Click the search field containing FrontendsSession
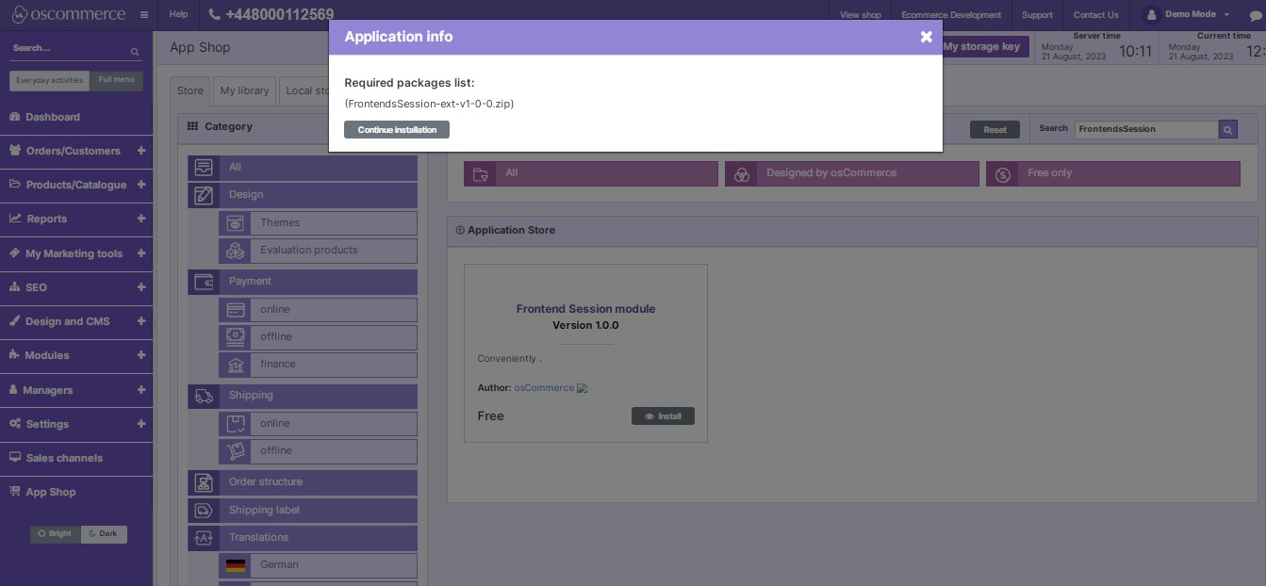The image size is (1266, 586). 1145,129
